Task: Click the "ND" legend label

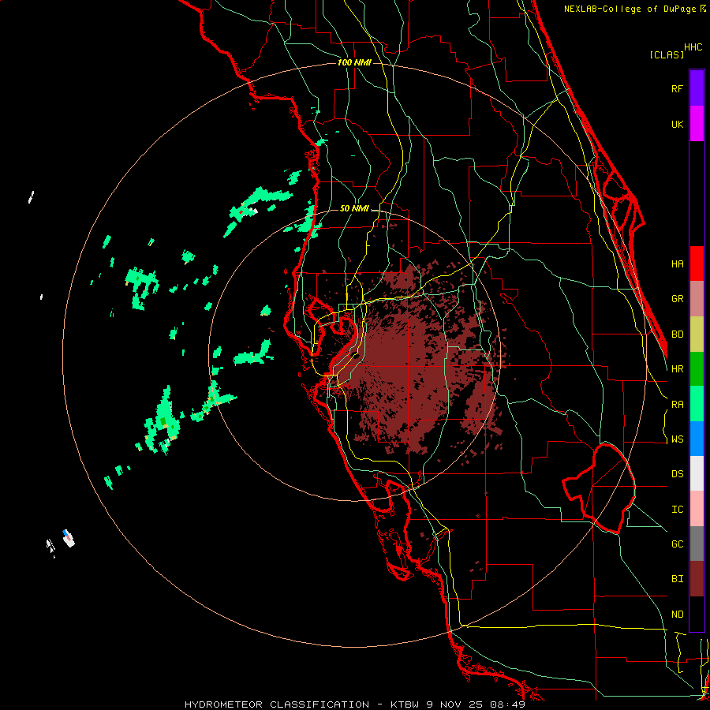Action: point(677,615)
